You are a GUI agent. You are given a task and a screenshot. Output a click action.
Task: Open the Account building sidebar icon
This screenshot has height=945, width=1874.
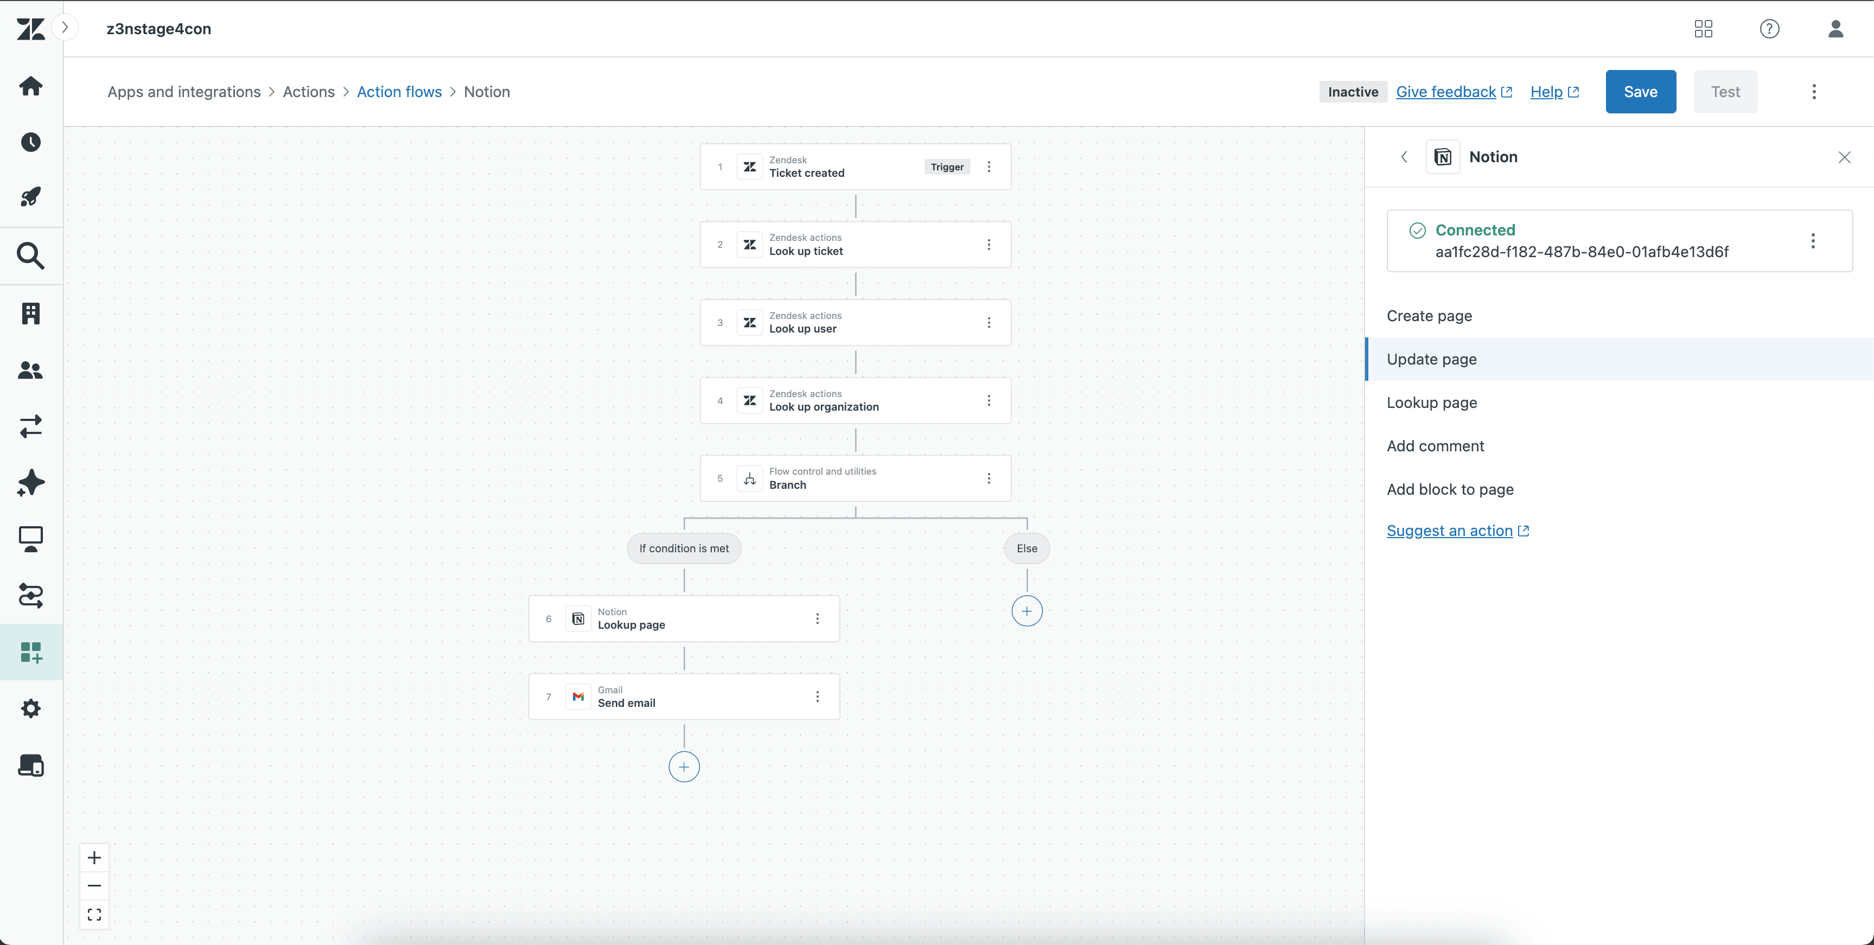[x=30, y=314]
